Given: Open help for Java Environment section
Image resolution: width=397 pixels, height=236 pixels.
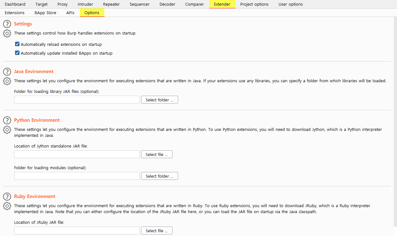Looking at the screenshot, I should [x=7, y=72].
